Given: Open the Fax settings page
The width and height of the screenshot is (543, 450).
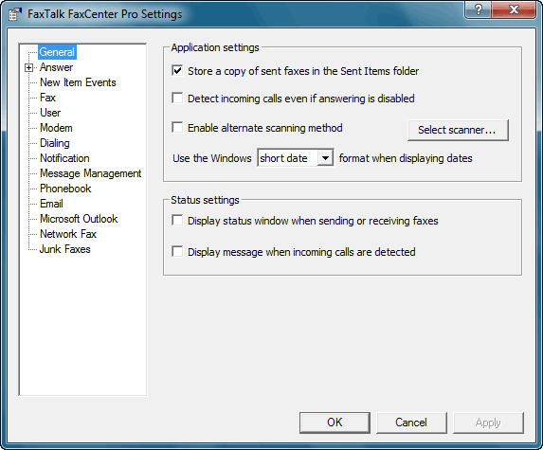Looking at the screenshot, I should coord(47,98).
